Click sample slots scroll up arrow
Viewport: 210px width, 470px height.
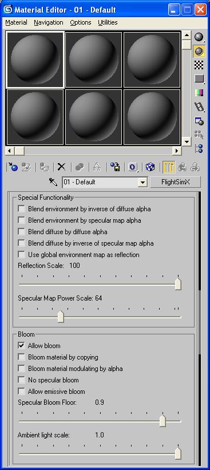pyautogui.click(x=187, y=35)
